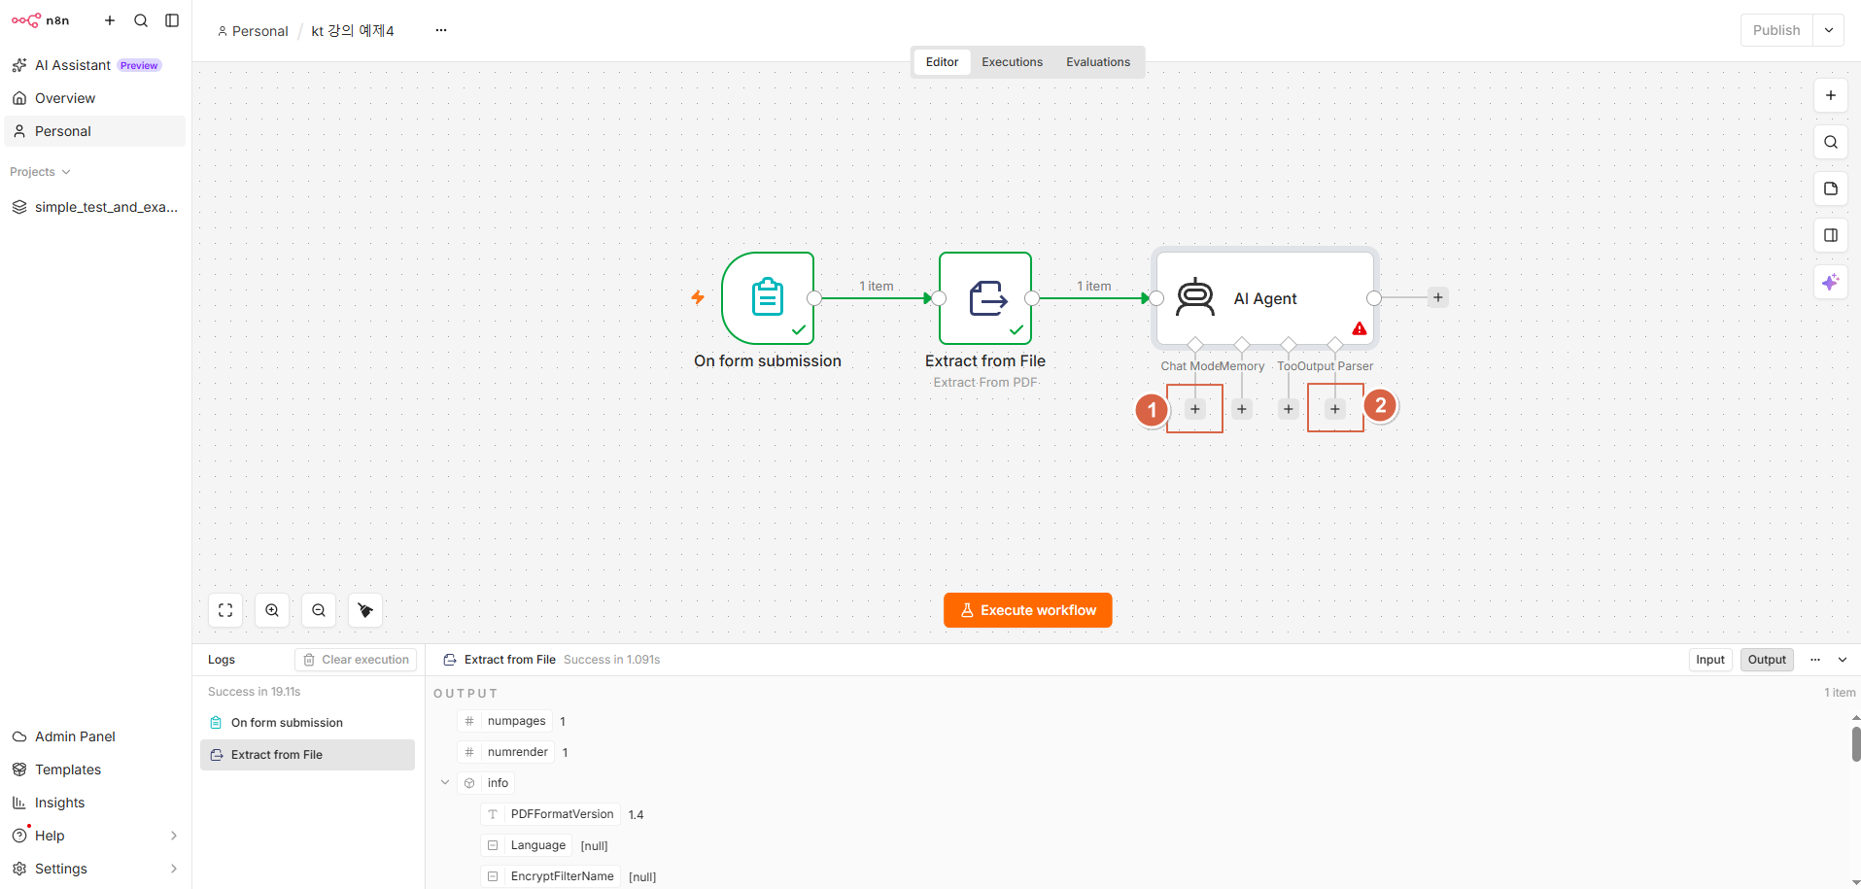Screen dimensions: 1861x889
Task: Expand the Projects section in sidebar
Action: [41, 172]
